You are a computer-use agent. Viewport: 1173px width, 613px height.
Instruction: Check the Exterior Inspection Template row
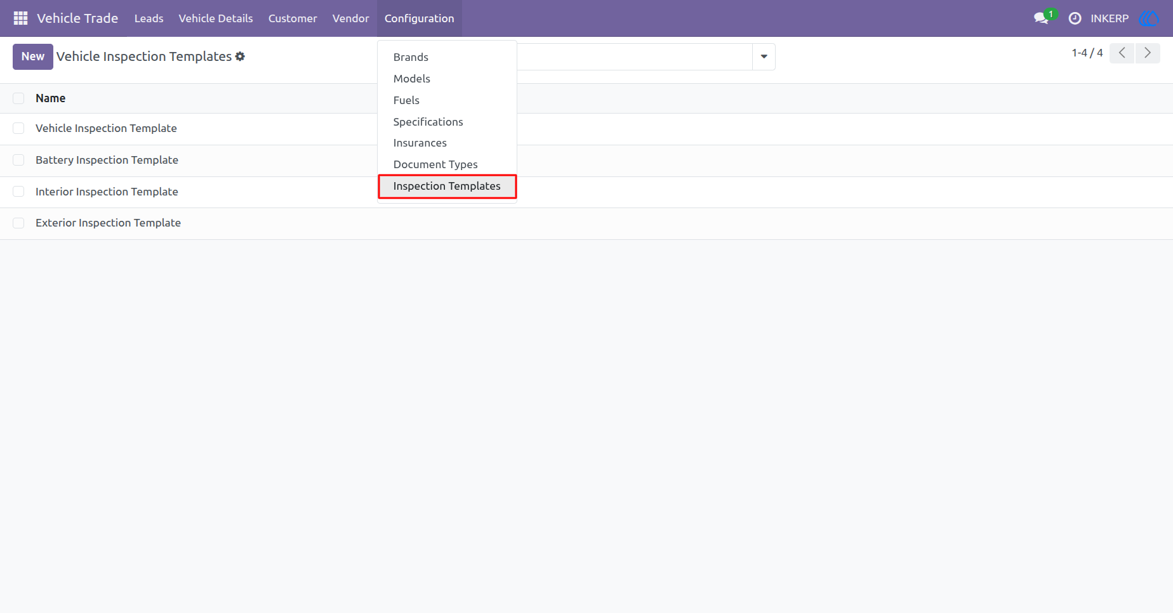coord(18,223)
